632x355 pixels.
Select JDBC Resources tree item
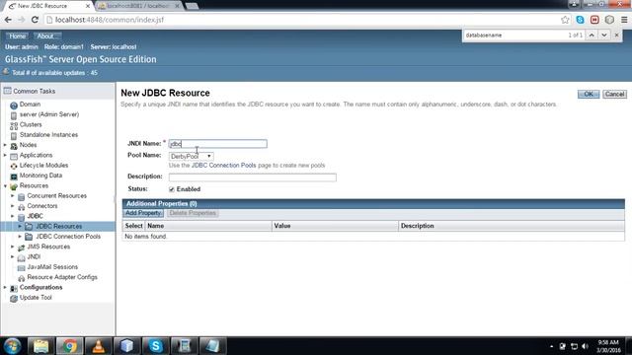59,226
